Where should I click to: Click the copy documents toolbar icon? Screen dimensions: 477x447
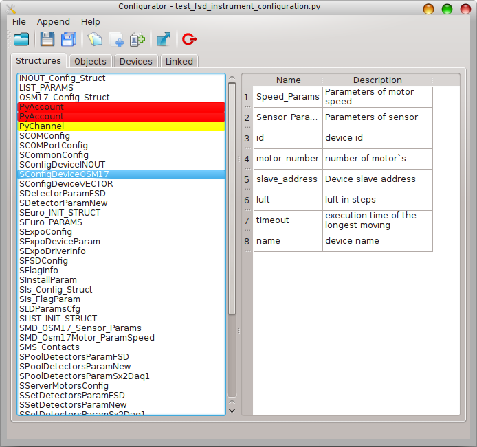pyautogui.click(x=95, y=39)
